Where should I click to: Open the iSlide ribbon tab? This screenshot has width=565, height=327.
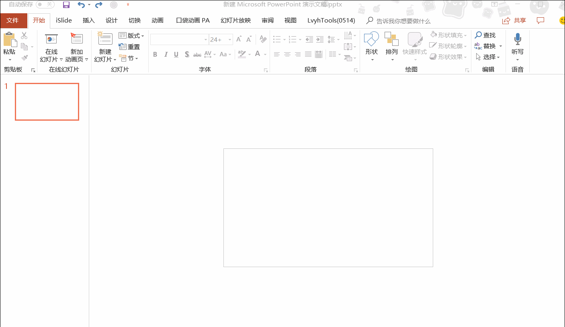pyautogui.click(x=64, y=21)
